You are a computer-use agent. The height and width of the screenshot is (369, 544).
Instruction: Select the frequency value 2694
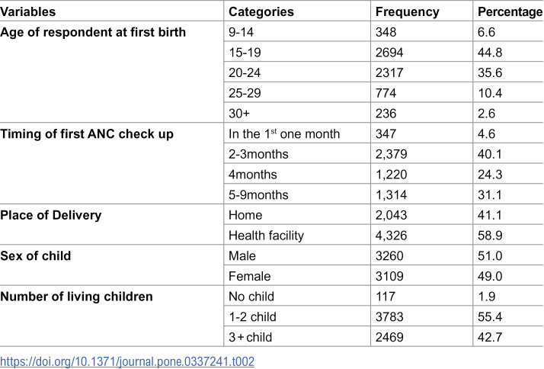pos(389,53)
